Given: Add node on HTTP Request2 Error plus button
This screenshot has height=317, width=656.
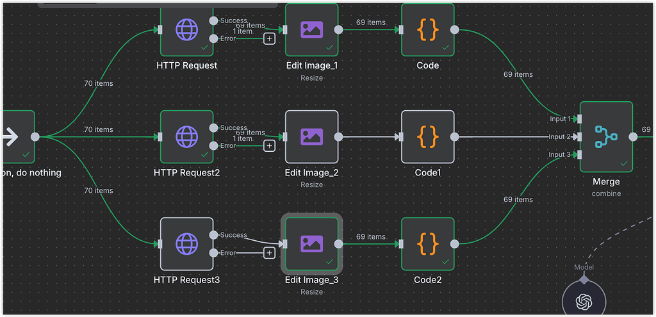Looking at the screenshot, I should [x=270, y=145].
